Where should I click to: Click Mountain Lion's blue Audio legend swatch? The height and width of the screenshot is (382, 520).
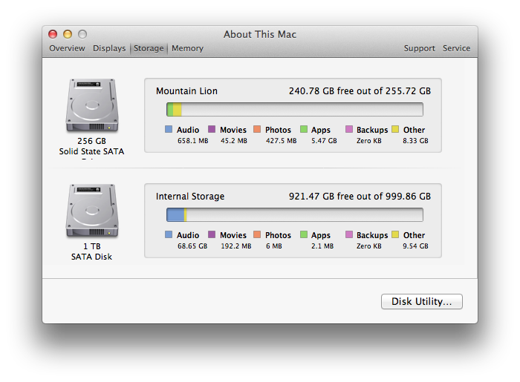[x=169, y=129]
